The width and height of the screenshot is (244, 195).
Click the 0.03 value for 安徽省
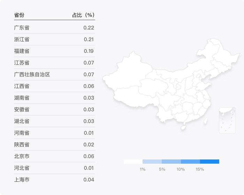(x=89, y=110)
